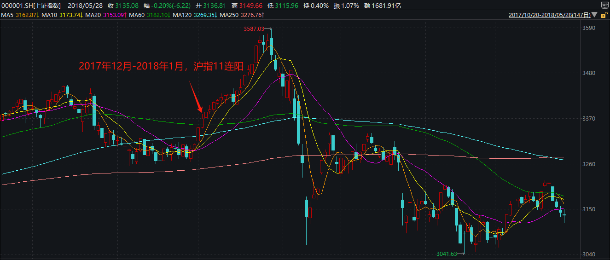Click the 3040 price axis label
The height and width of the screenshot is (260, 610).
(589, 254)
